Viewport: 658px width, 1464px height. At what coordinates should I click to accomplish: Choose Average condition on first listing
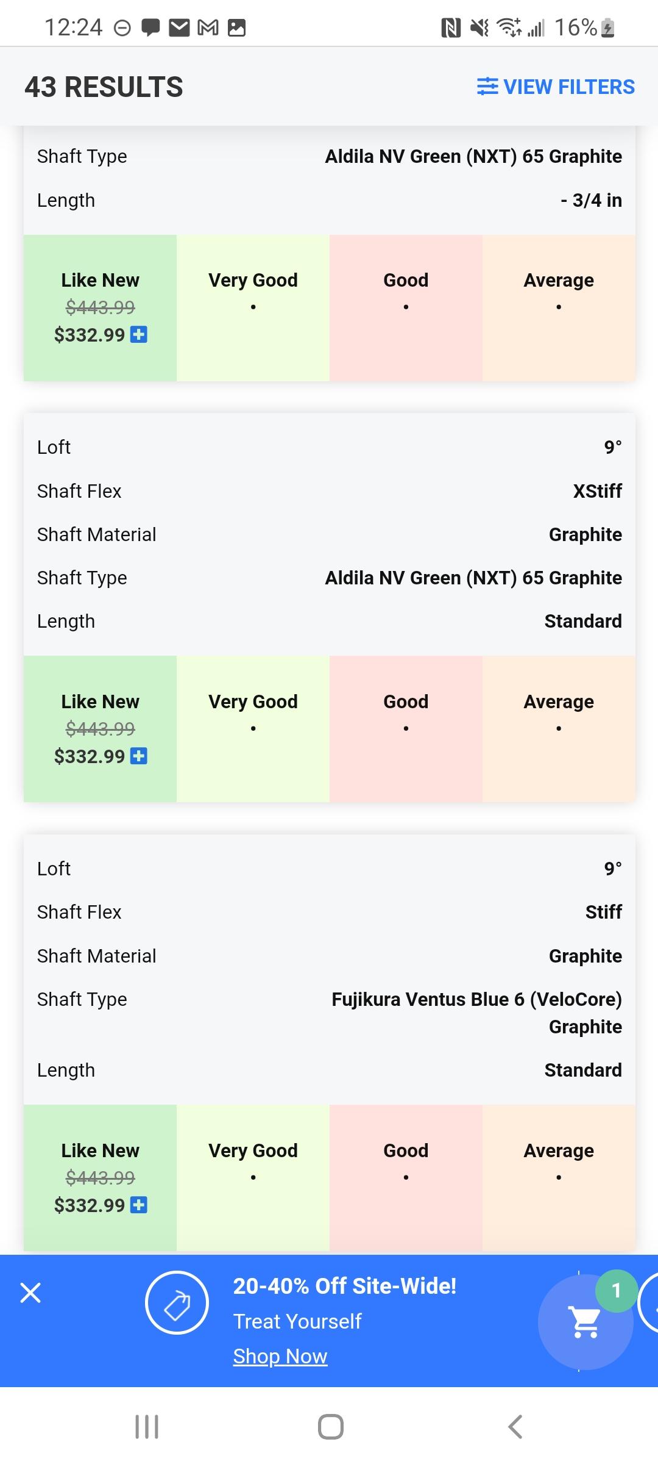point(559,307)
